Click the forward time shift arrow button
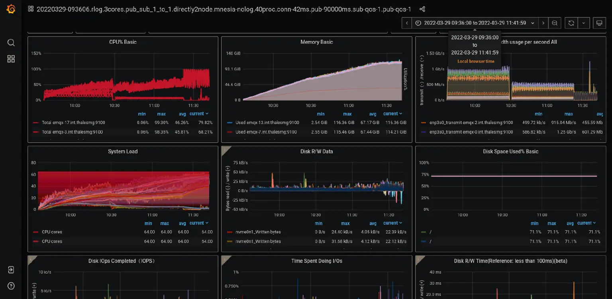The image size is (612, 299). point(543,23)
